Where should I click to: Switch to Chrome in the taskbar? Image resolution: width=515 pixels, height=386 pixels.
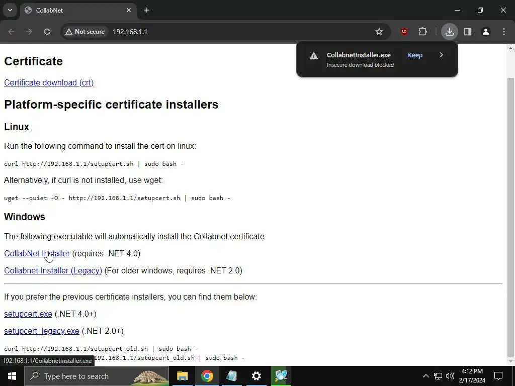click(207, 376)
